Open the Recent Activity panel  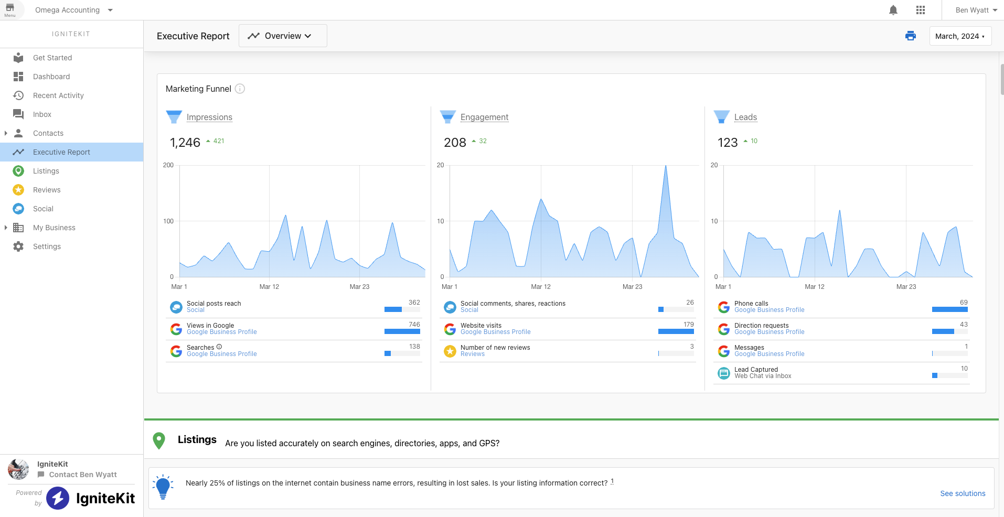(x=58, y=95)
